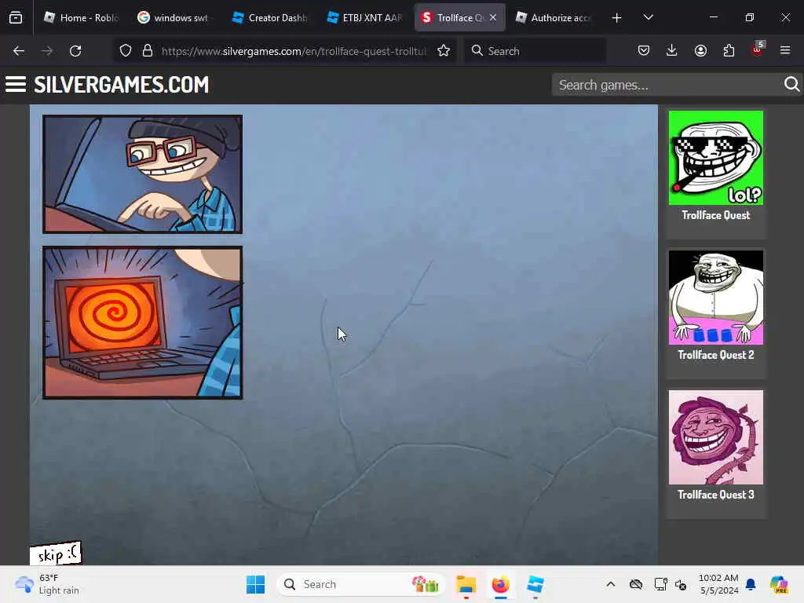Screen dimensions: 804x603
Task: Click the SILVERGAMES.COM logo
Action: [122, 85]
